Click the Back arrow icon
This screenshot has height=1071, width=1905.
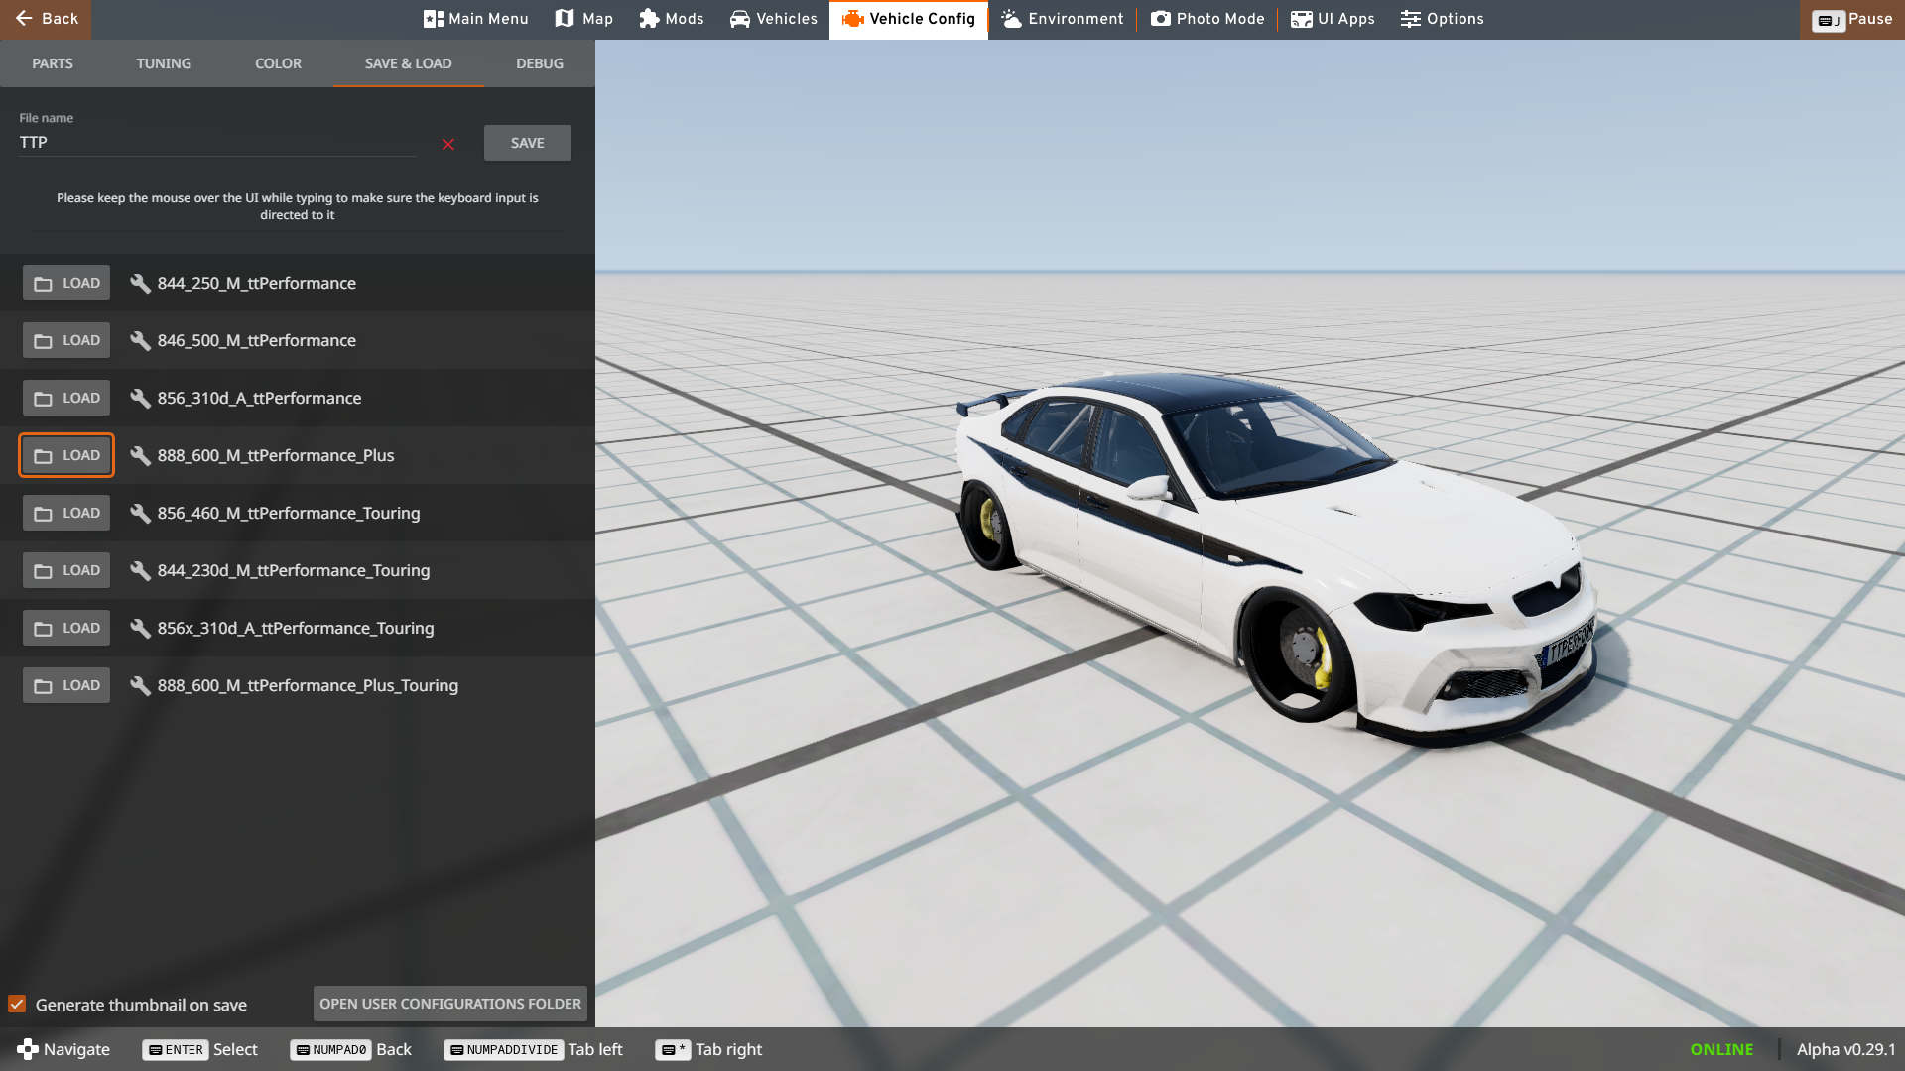pyautogui.click(x=24, y=19)
